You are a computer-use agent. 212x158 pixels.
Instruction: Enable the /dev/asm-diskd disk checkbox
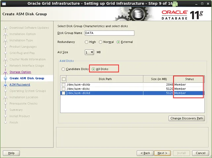[x=63, y=93]
